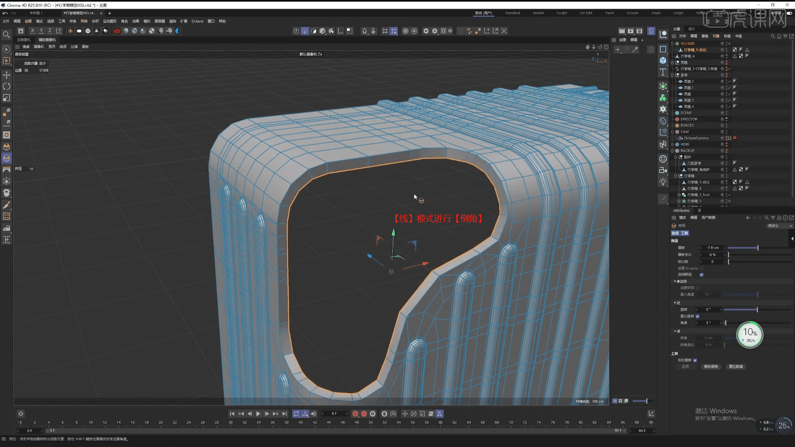Click the 应用 button
Image resolution: width=795 pixels, height=447 pixels.
point(686,367)
